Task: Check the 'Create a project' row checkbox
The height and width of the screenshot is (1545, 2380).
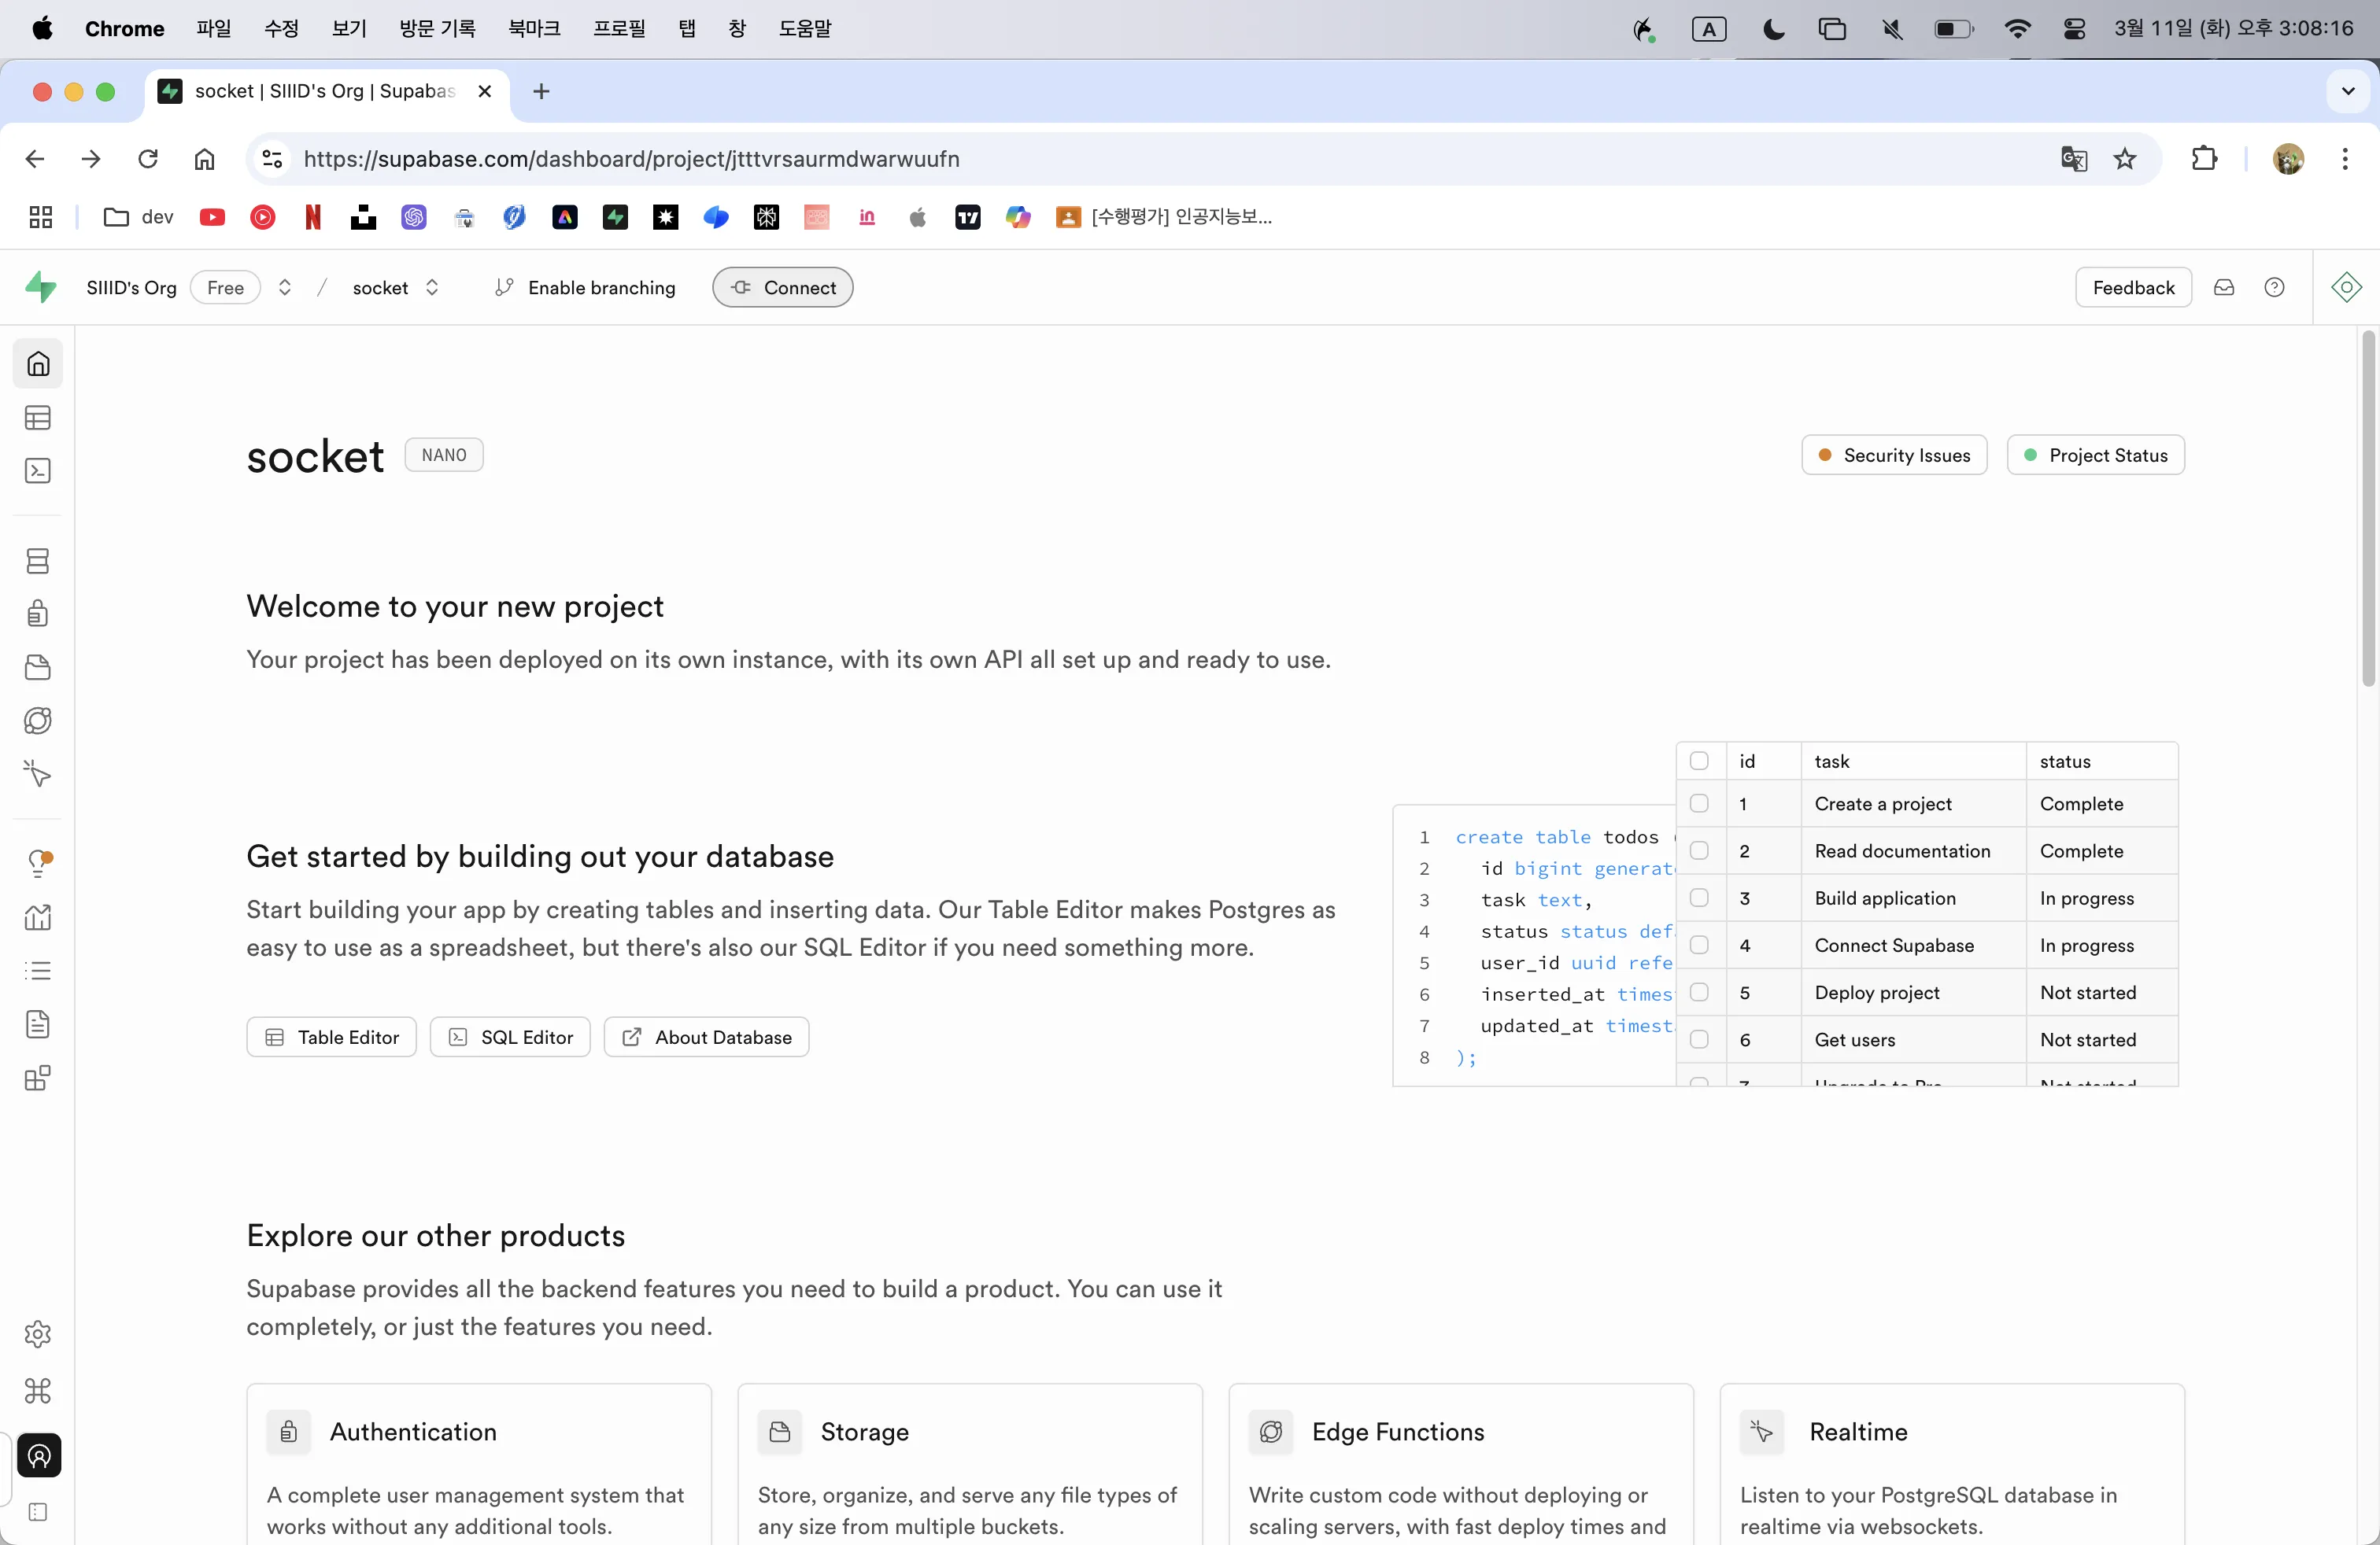Action: pos(1699,803)
